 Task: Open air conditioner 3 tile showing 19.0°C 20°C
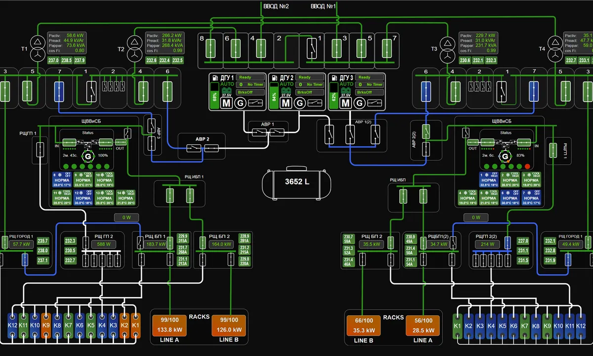(531, 179)
